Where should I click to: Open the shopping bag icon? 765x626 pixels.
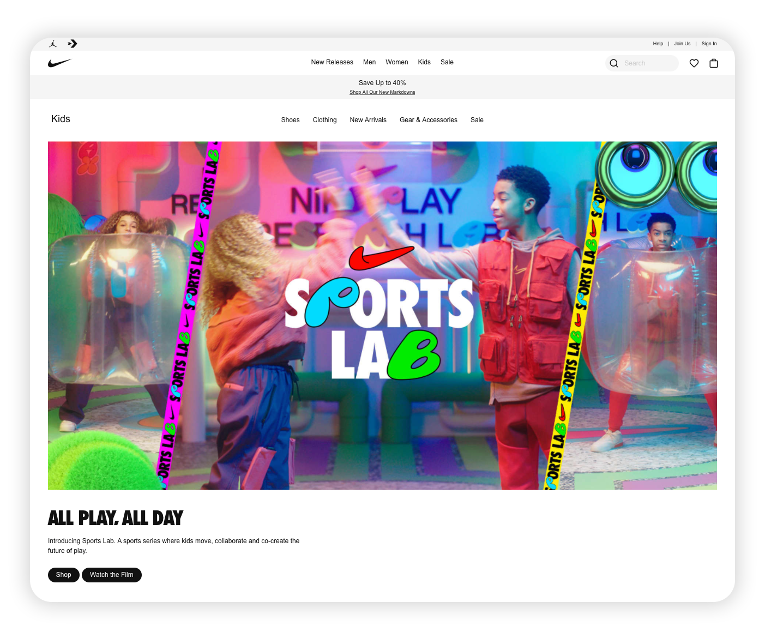714,63
